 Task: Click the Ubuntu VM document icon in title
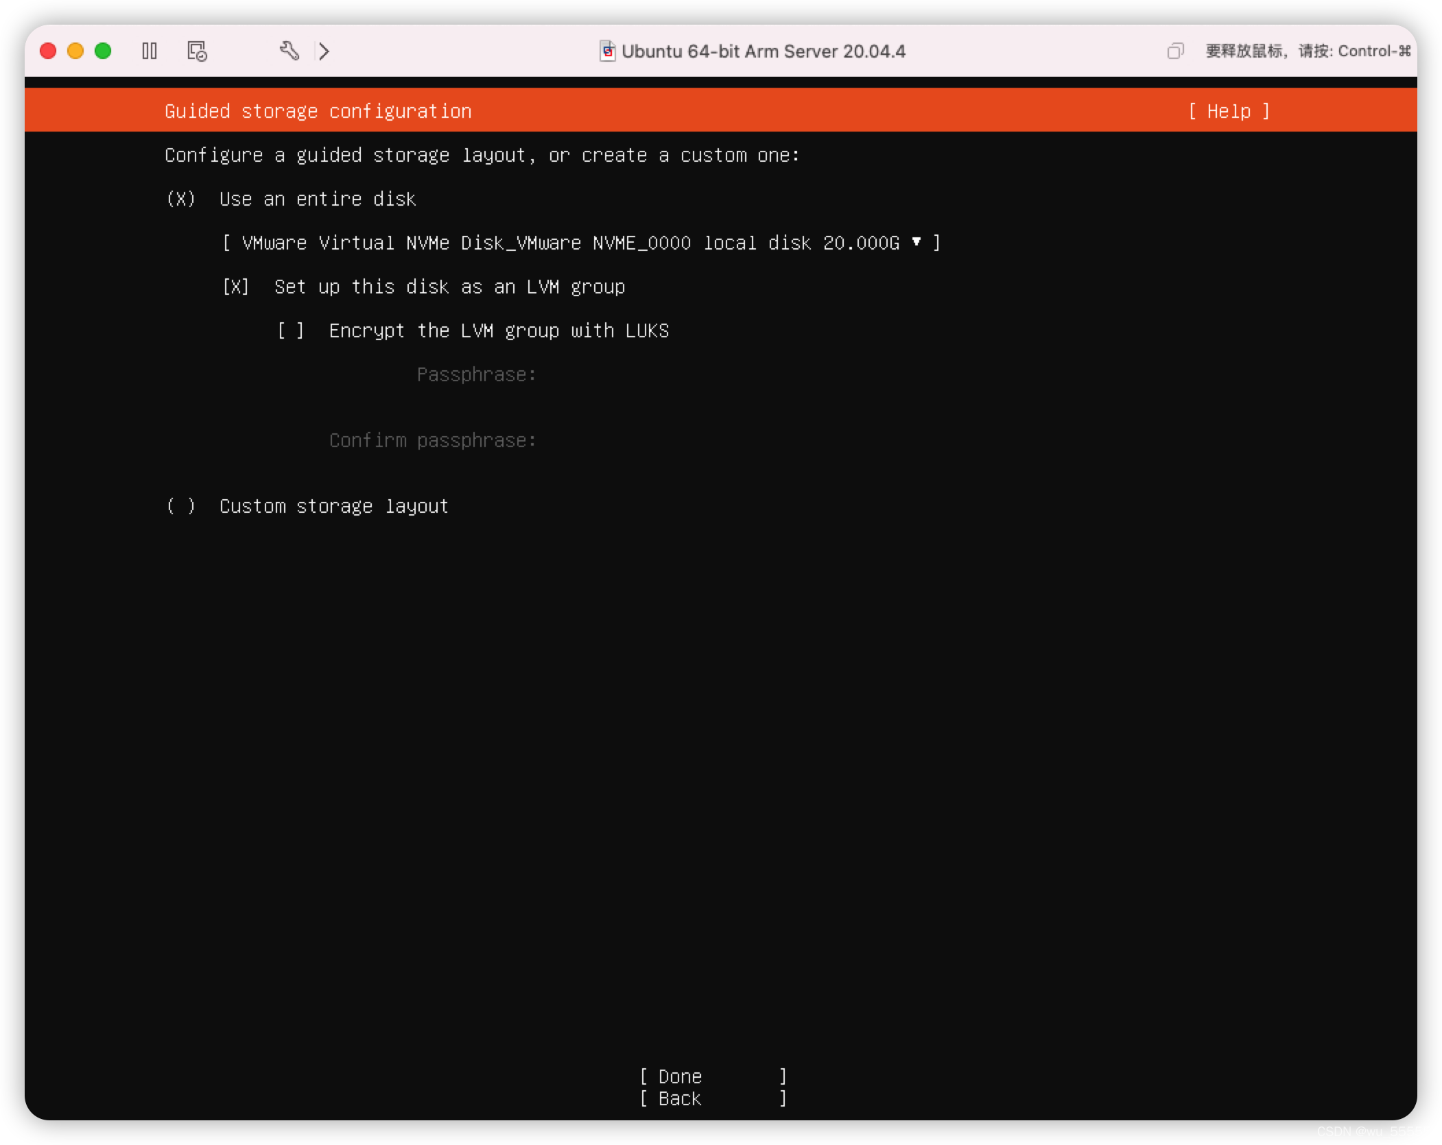click(607, 51)
